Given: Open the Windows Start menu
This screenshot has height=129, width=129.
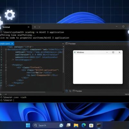Looking at the screenshot, I should click(28, 125).
